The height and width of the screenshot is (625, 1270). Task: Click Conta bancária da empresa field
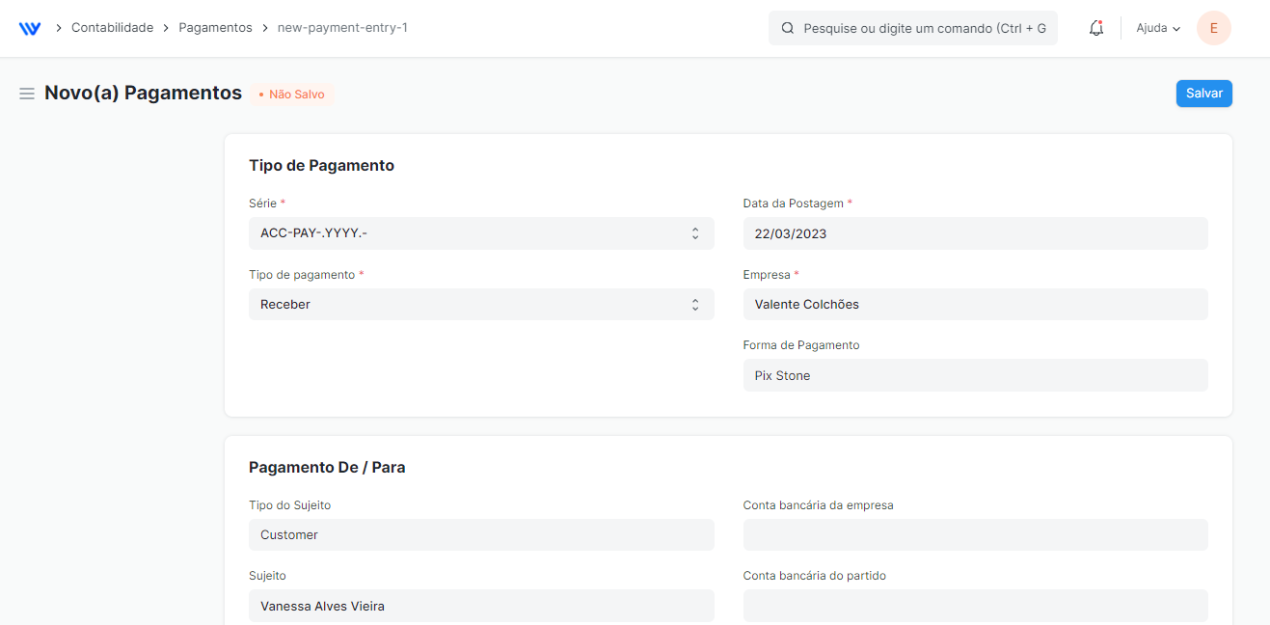click(975, 534)
